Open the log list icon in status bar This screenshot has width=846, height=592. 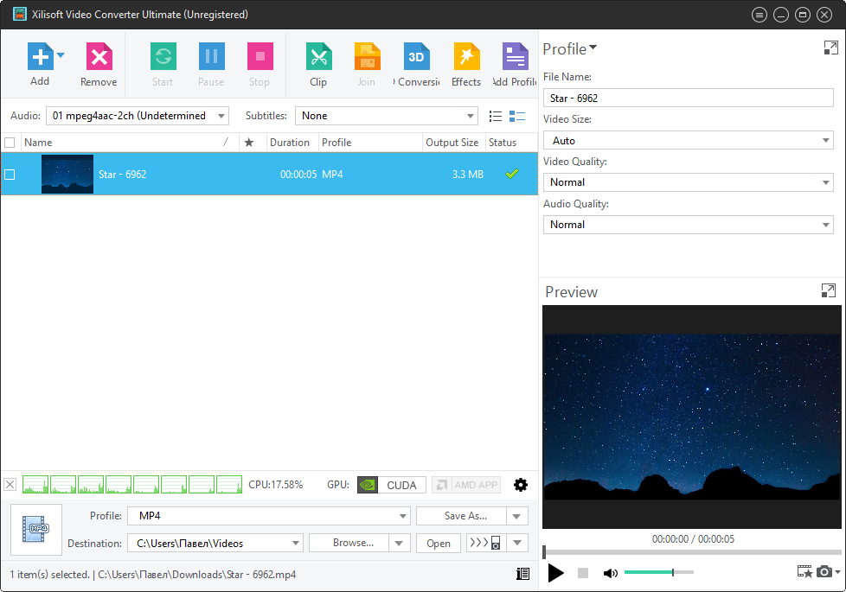pyautogui.click(x=522, y=574)
